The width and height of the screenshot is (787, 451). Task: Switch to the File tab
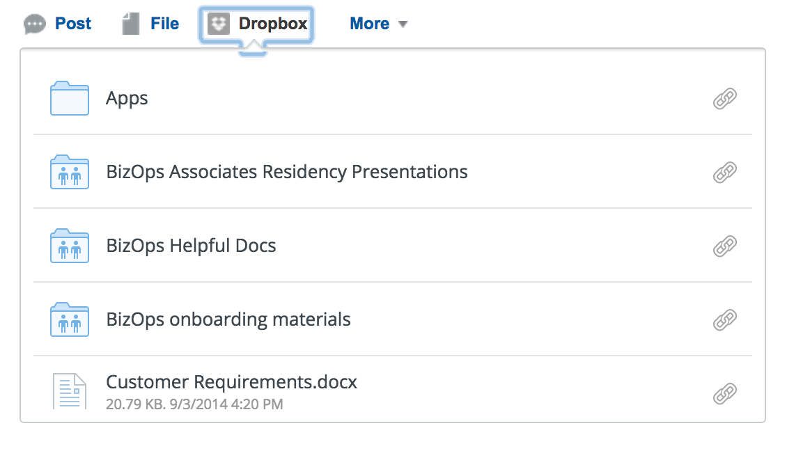coord(165,24)
